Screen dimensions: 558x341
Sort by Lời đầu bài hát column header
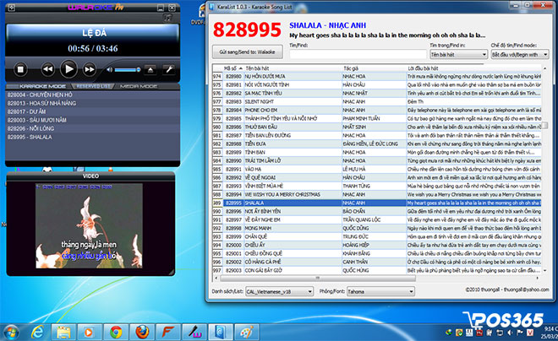(x=473, y=68)
